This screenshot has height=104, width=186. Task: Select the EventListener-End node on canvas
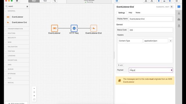coord(94,28)
